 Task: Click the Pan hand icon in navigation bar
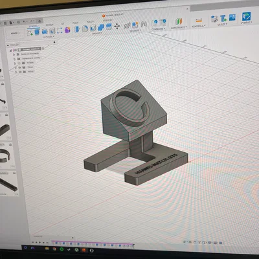[195, 242]
